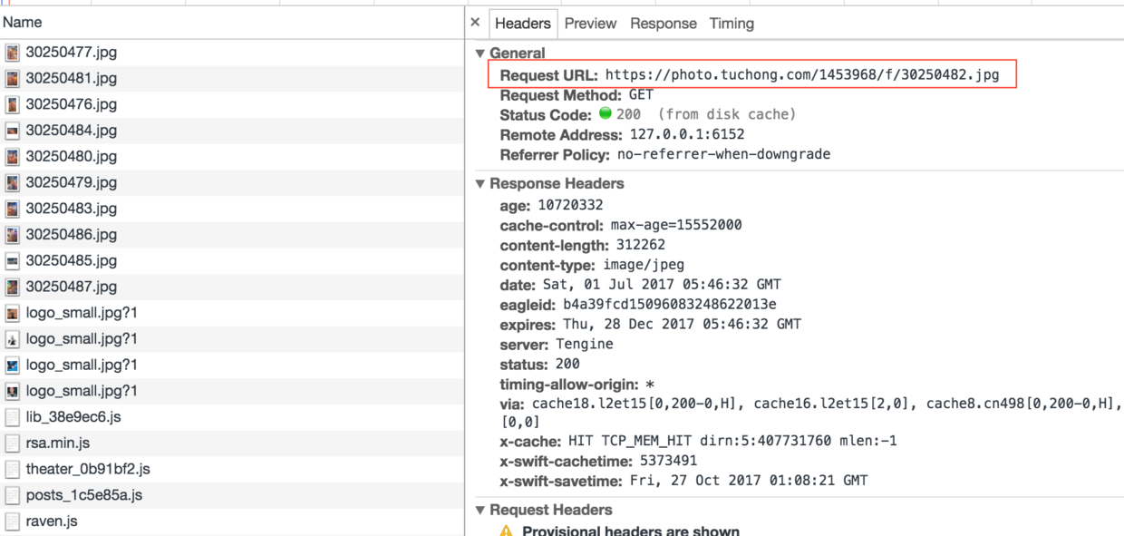Click the x-swift-savetime Fri, 27 Oct 2017 value
This screenshot has height=536, width=1124.
tap(748, 481)
